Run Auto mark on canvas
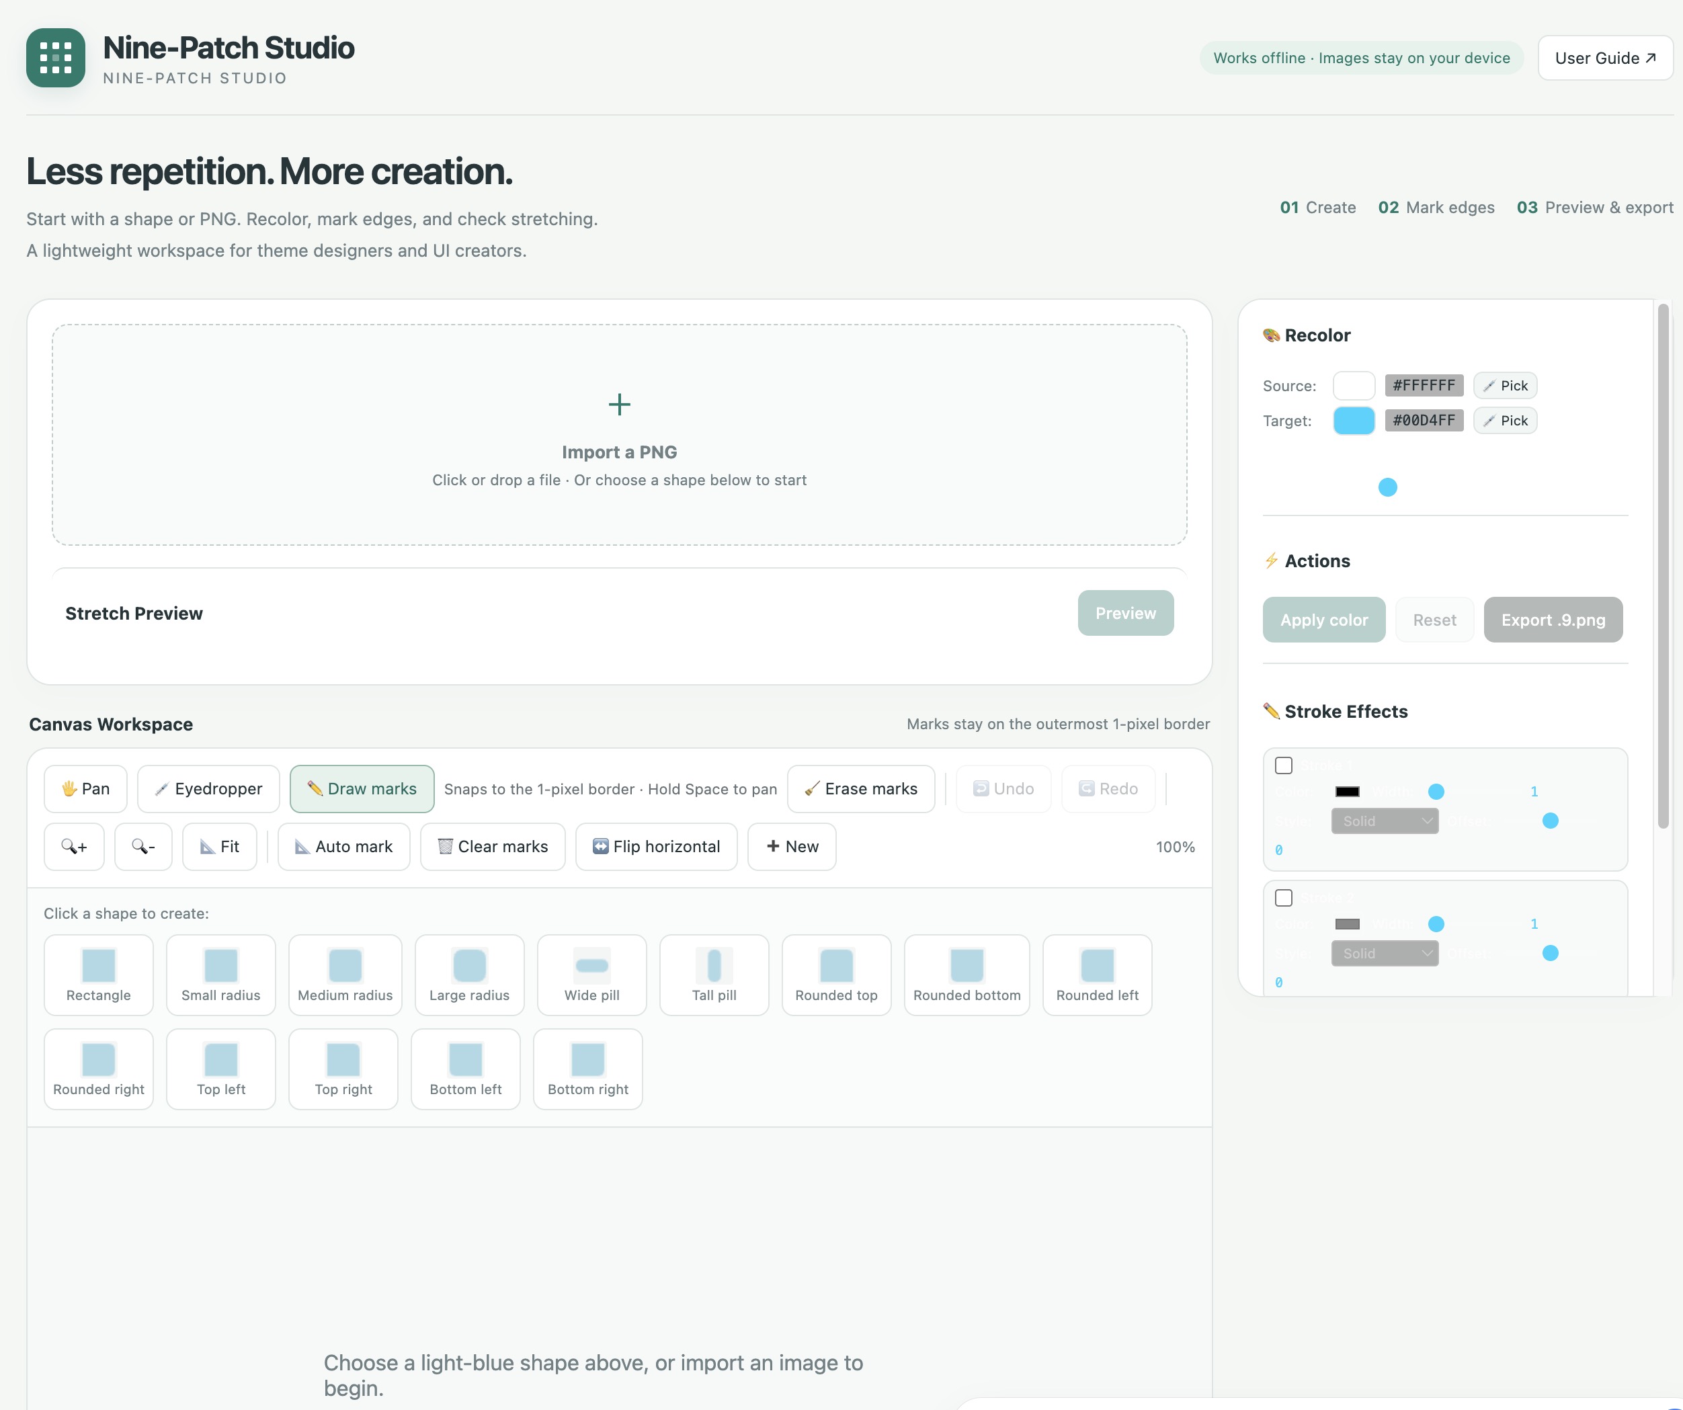1683x1410 pixels. click(x=344, y=847)
